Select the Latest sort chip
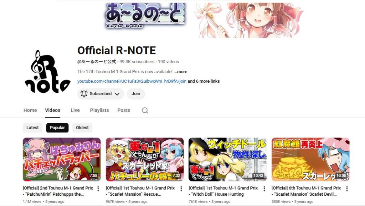The width and height of the screenshot is (365, 206). (32, 128)
